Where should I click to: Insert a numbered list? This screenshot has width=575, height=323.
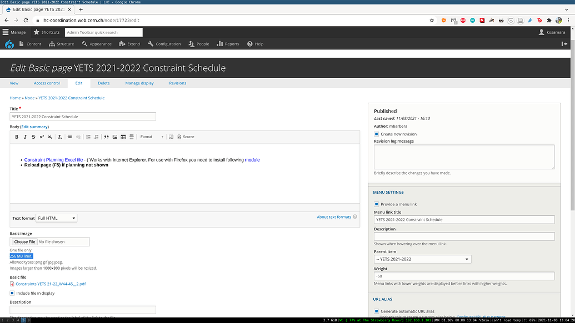97,137
